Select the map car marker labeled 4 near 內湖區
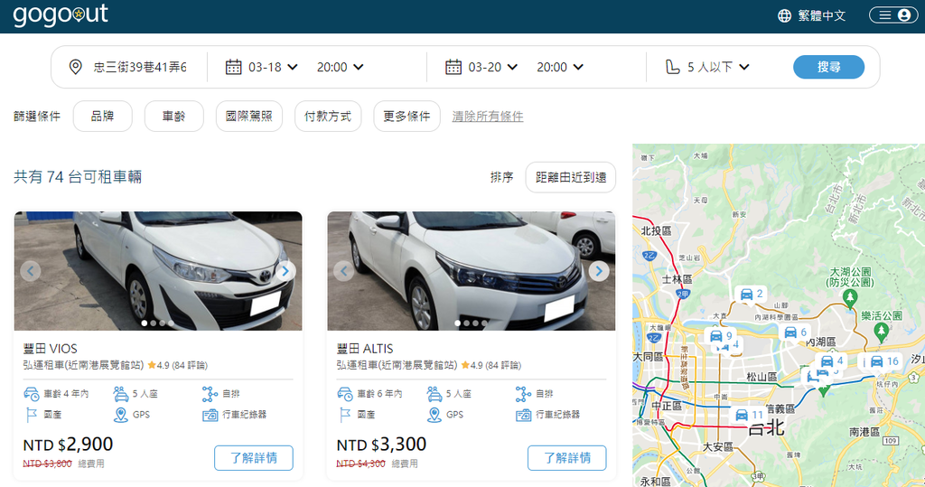The width and height of the screenshot is (925, 487). coord(831,361)
